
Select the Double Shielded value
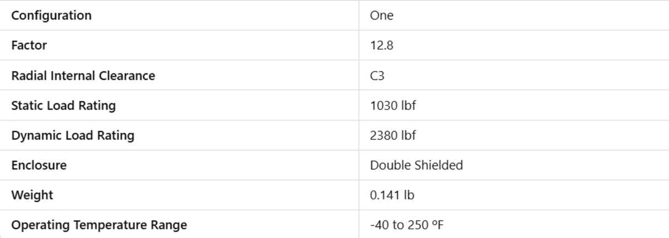416,165
